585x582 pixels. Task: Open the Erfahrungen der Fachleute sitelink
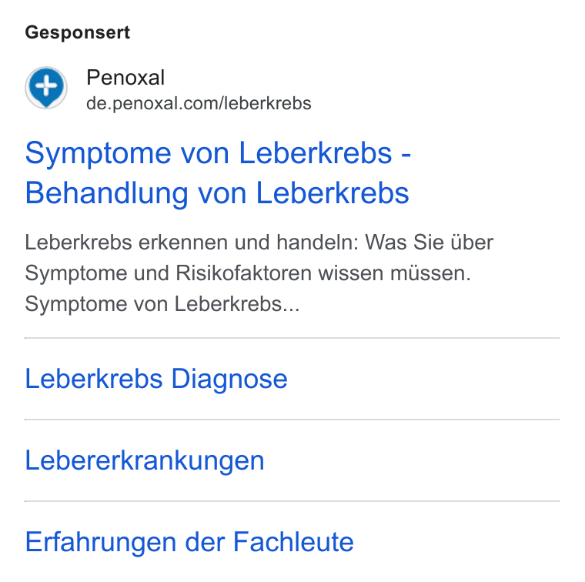[189, 542]
